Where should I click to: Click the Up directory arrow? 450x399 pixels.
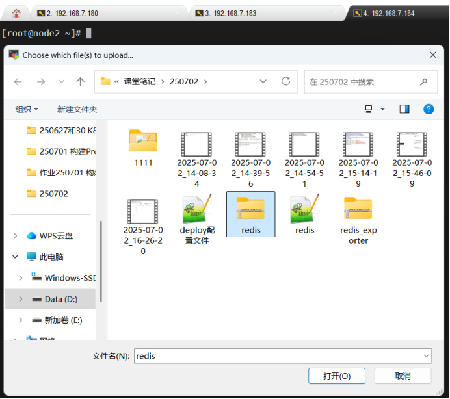(80, 82)
